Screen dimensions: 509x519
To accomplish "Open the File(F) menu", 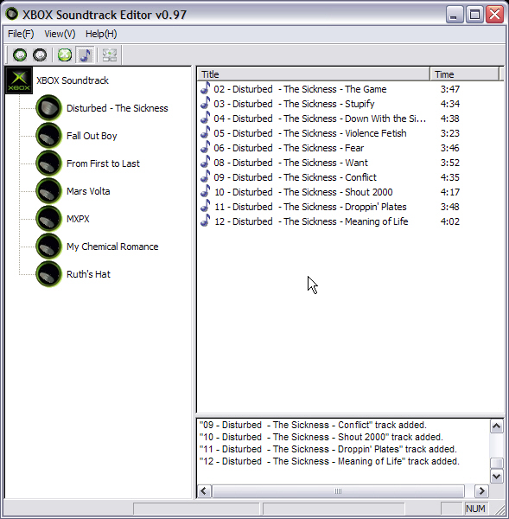I will (x=21, y=34).
